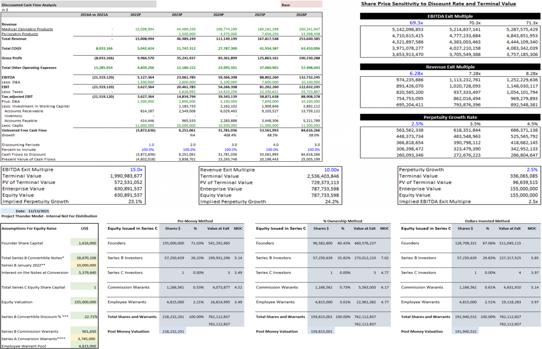542x349 pixels.
Task: Click Post Money Valuation cell 191,940,532
Action: pos(466,332)
